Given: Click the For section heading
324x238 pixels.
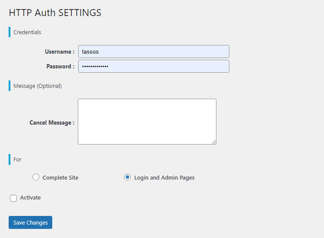Looking at the screenshot, I should click(x=17, y=160).
